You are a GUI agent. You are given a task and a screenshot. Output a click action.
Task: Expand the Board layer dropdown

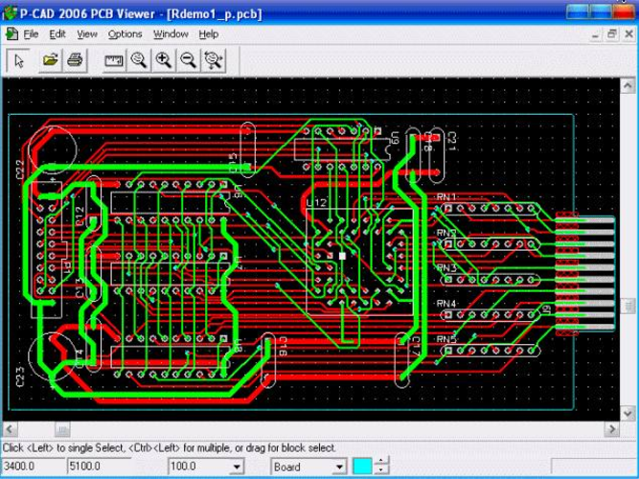tap(339, 467)
